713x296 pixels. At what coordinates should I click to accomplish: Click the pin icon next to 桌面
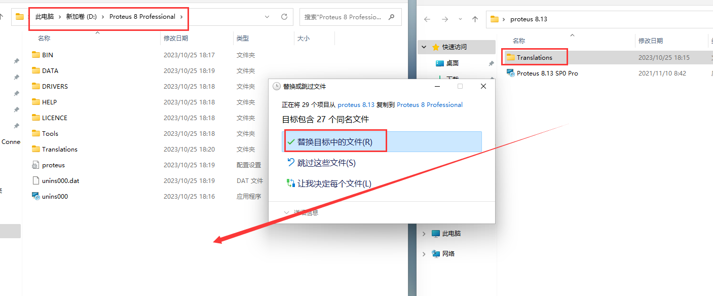(491, 63)
